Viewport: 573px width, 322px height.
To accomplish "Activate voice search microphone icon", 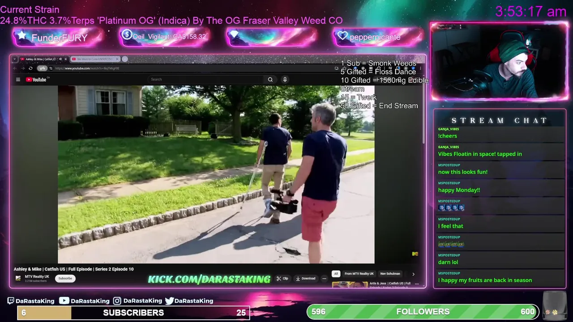I will (285, 80).
